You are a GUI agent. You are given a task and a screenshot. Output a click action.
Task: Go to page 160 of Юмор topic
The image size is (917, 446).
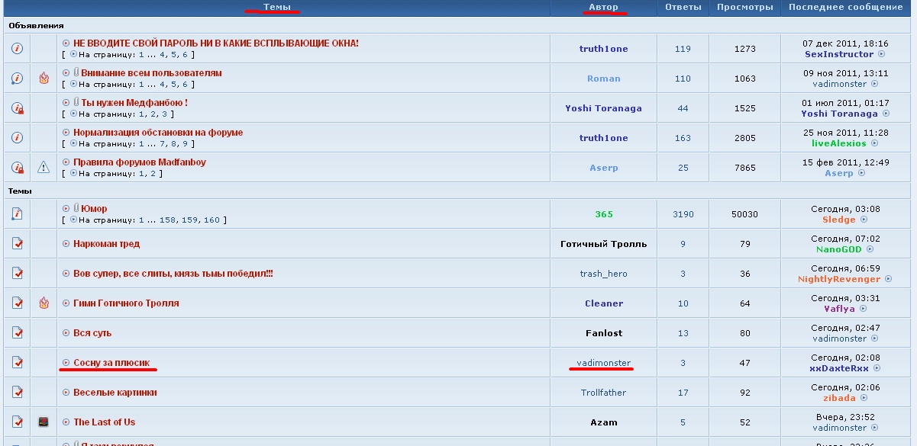pos(211,220)
